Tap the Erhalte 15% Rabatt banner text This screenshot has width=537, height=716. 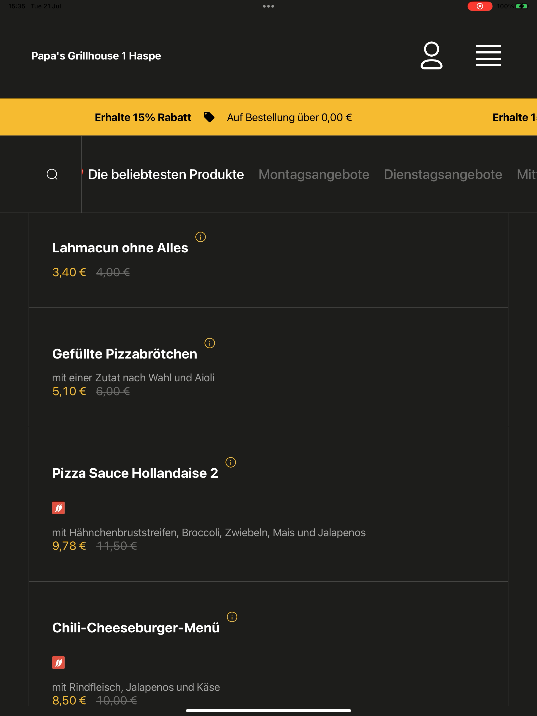click(143, 117)
